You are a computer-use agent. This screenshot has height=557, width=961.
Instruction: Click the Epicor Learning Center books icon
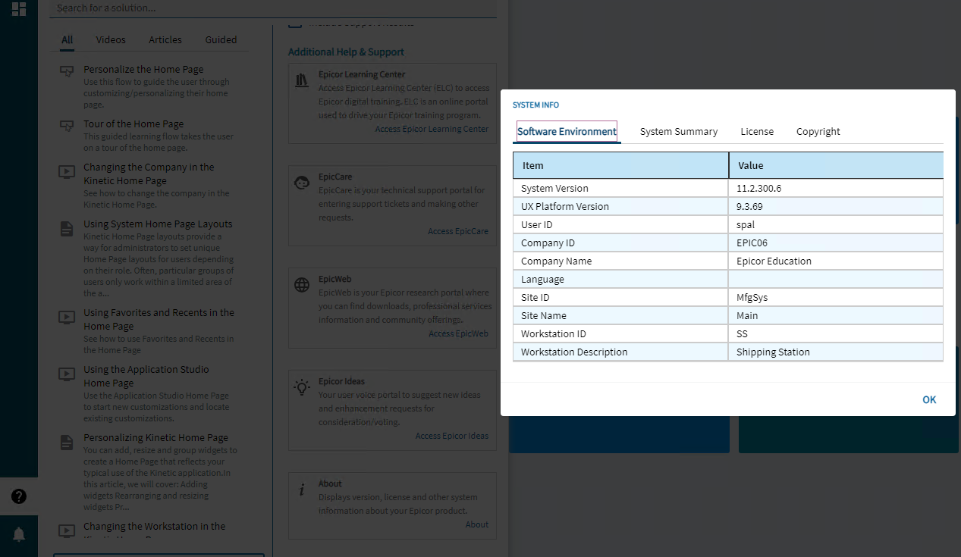pyautogui.click(x=302, y=80)
